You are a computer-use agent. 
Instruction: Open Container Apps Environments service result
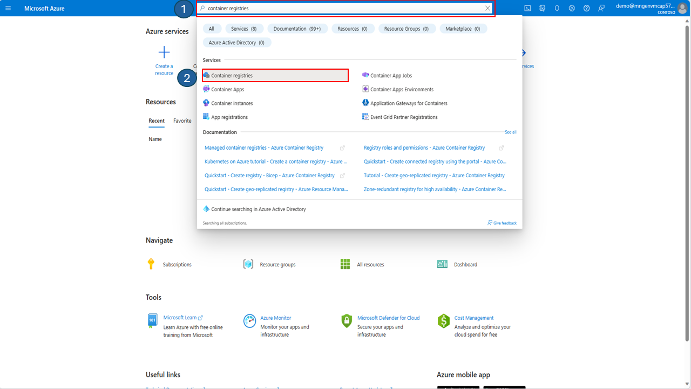[x=402, y=90]
